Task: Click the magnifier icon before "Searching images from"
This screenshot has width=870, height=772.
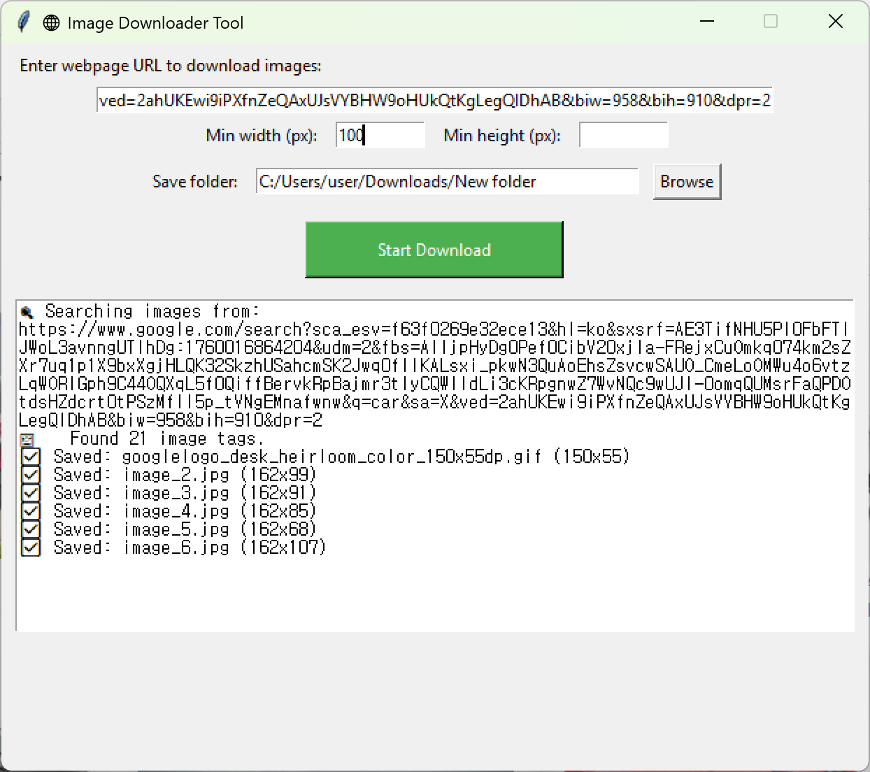Action: [x=27, y=312]
